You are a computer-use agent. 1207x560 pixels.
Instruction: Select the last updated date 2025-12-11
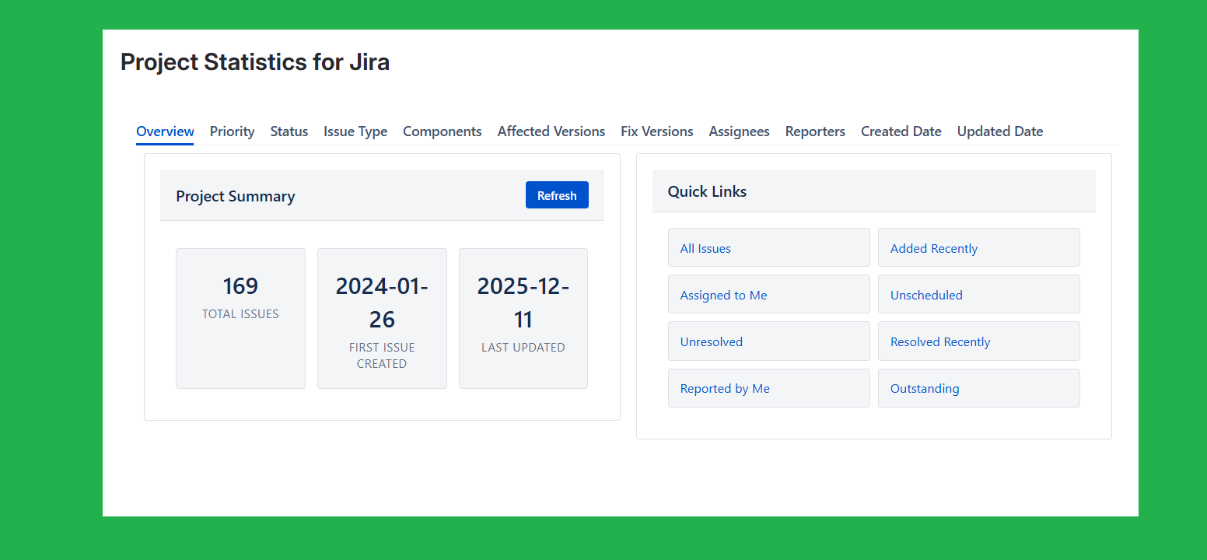pyautogui.click(x=523, y=303)
